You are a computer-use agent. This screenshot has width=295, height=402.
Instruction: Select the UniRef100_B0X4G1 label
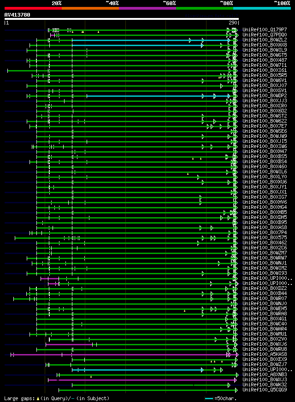pos(265,319)
